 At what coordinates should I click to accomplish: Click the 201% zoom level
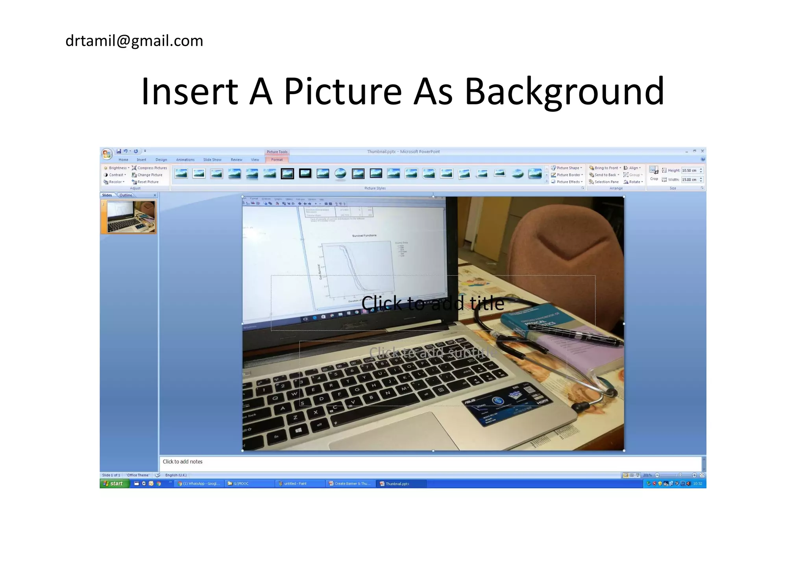point(647,475)
